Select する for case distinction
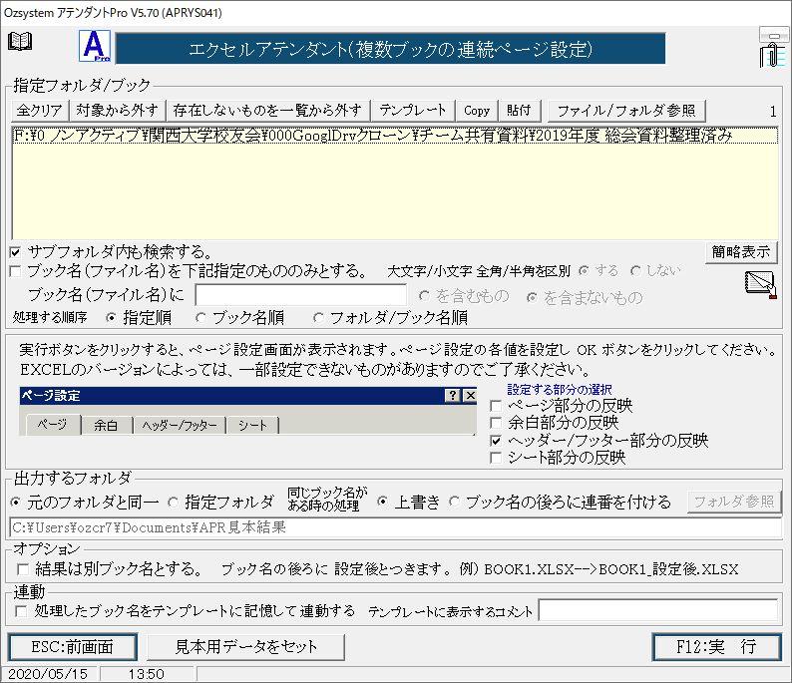 click(x=584, y=271)
